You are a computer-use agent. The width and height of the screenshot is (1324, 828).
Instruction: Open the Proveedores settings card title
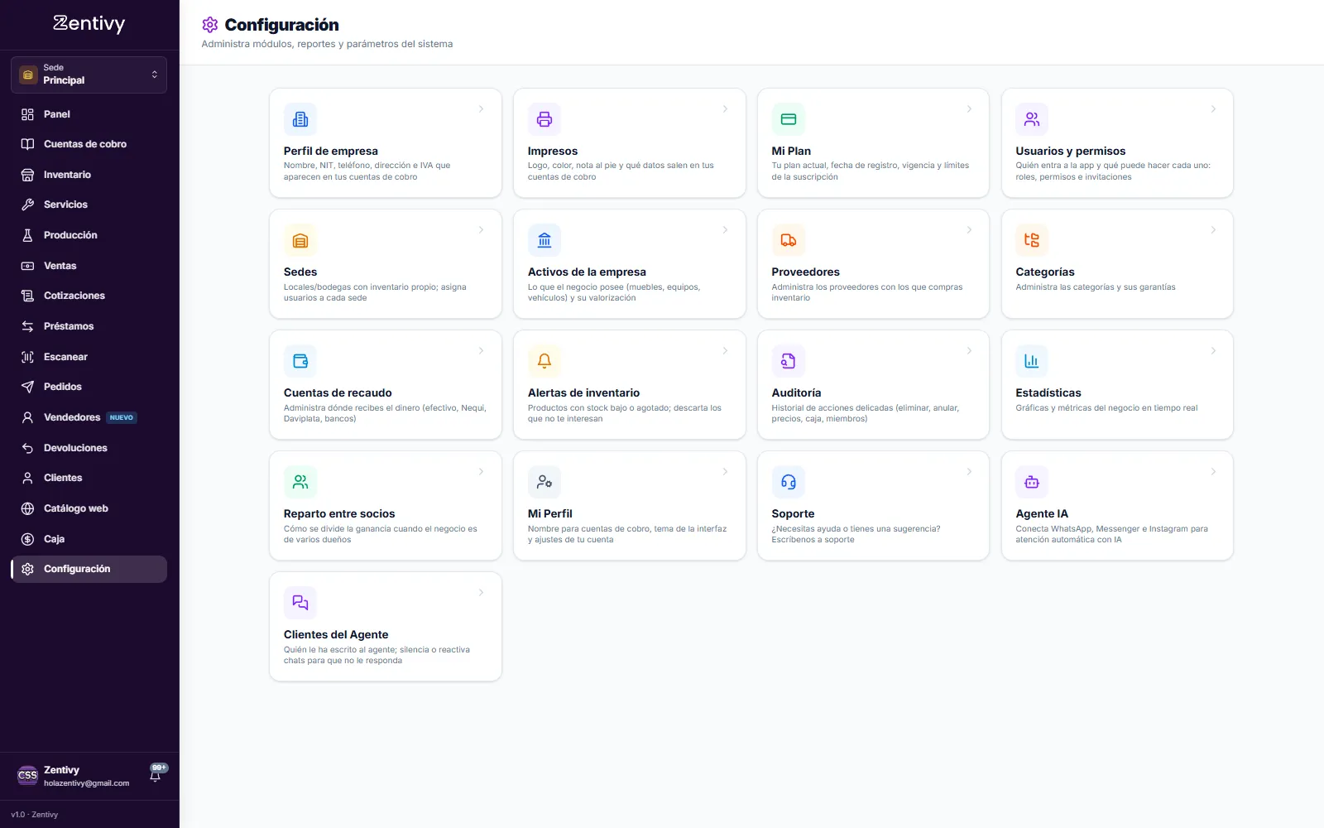pos(805,272)
